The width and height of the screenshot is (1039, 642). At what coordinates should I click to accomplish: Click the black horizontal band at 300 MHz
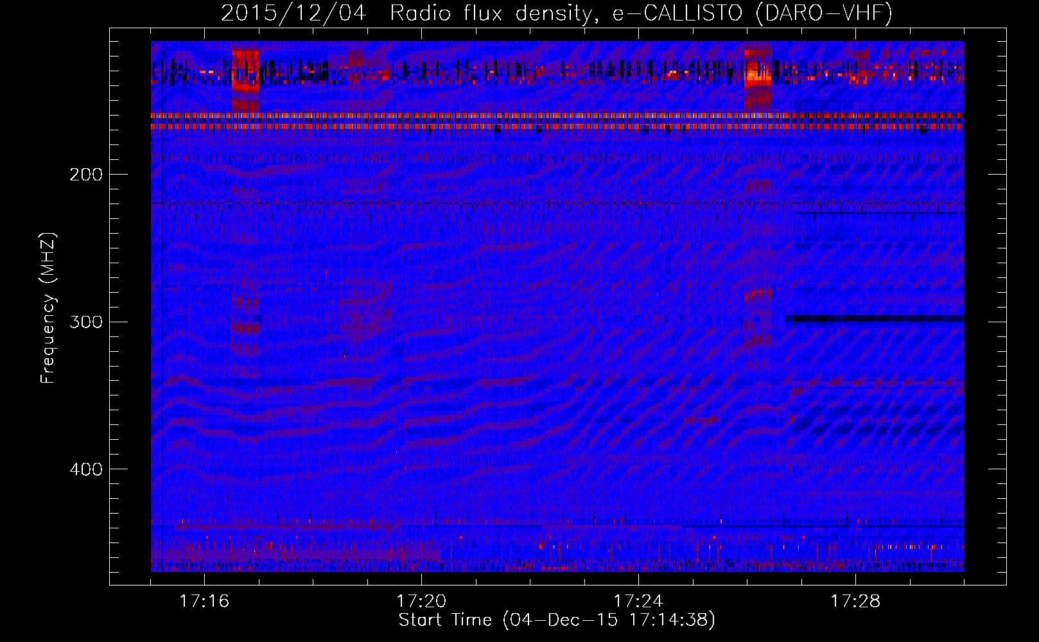click(x=875, y=319)
